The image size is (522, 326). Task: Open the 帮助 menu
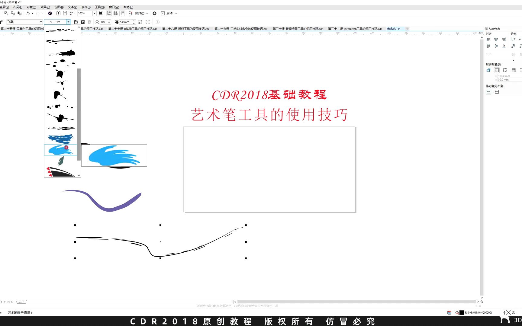point(128,7)
